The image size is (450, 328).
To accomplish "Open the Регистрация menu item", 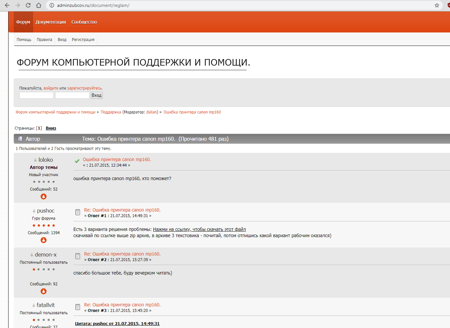I will pyautogui.click(x=83, y=40).
